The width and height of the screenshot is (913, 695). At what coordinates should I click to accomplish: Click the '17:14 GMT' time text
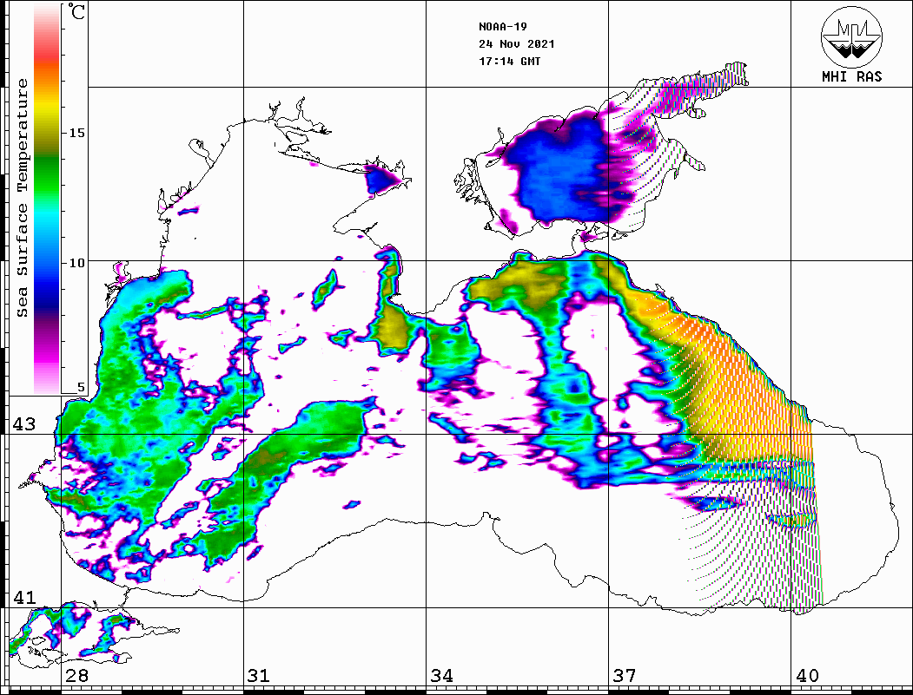(509, 61)
